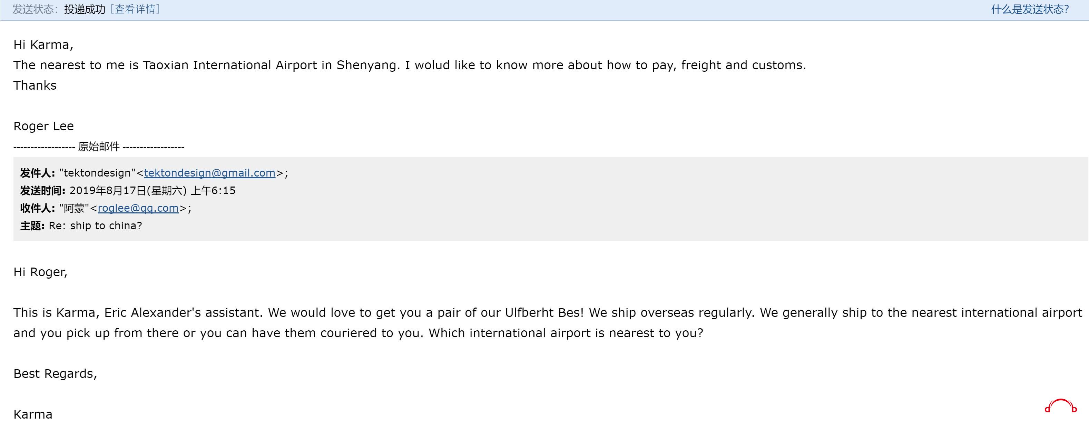Click the "Thanks" line in the reply
Screen dimensions: 1089x421
pyautogui.click(x=35, y=85)
